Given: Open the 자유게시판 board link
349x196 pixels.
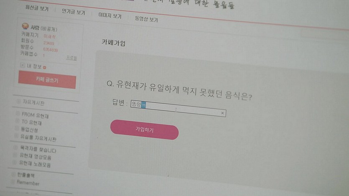Looking at the screenshot, I should coord(33,102).
